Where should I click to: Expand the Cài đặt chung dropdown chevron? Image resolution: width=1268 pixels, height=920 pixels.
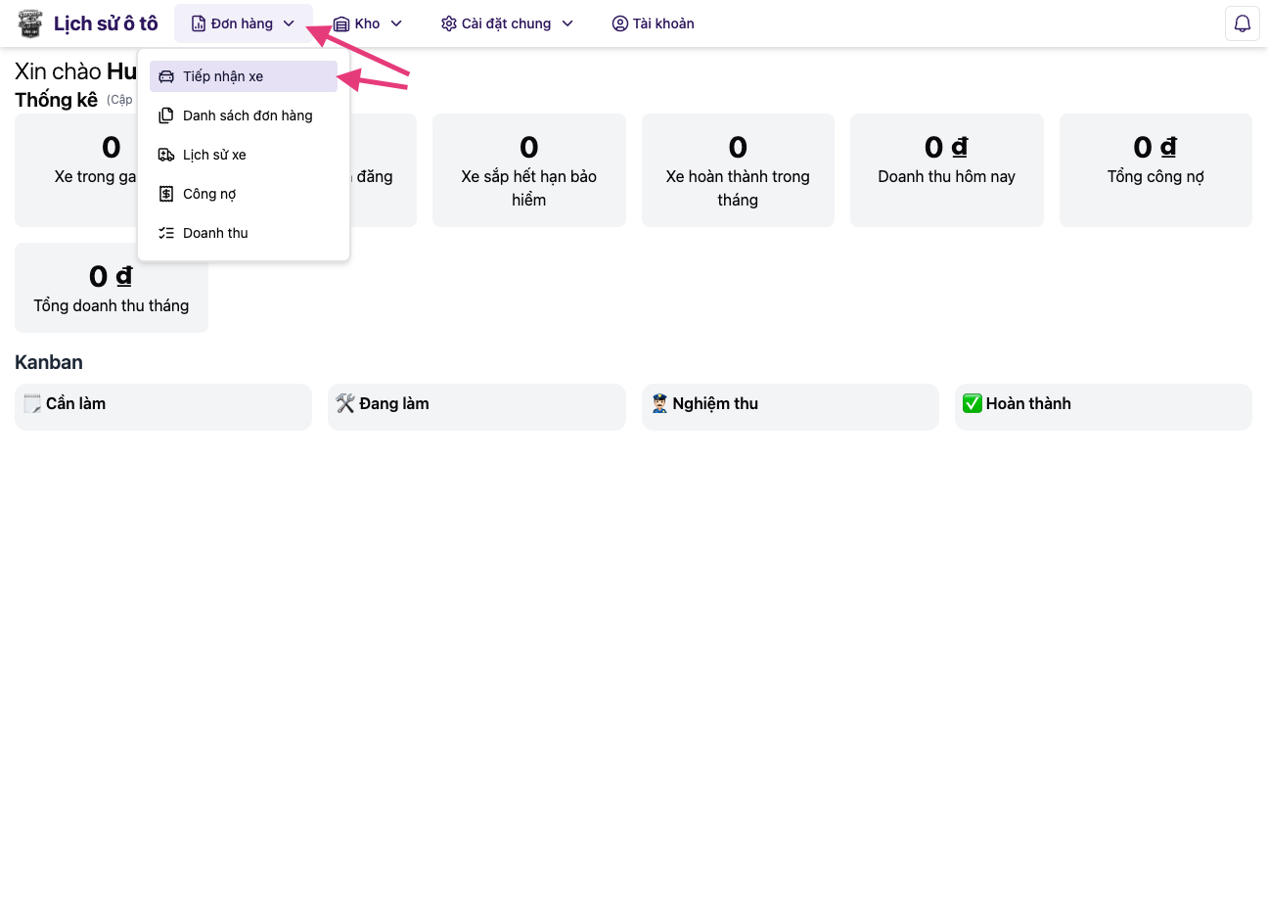567,23
